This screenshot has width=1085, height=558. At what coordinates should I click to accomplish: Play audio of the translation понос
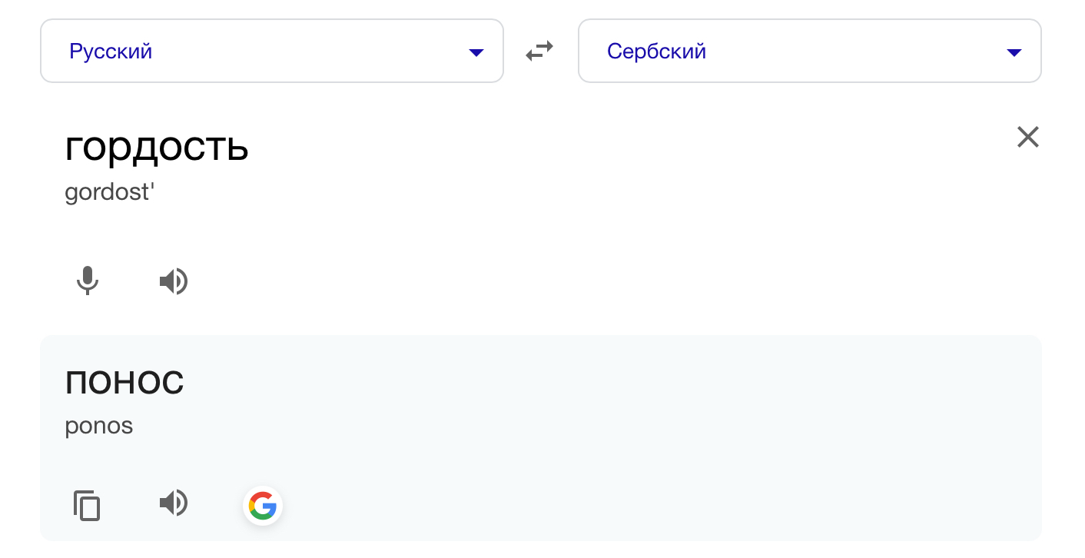coord(174,503)
